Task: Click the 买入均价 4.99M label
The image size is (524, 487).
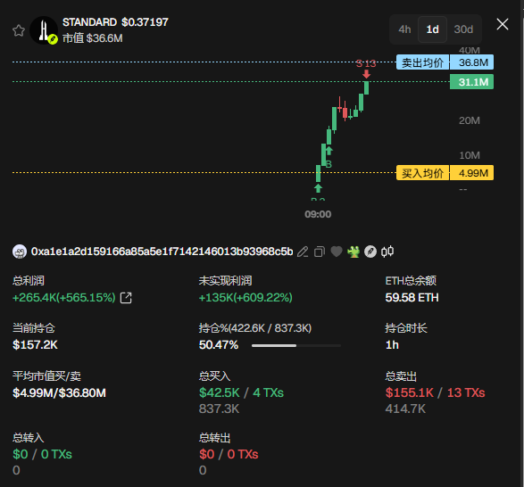Action: 445,173
